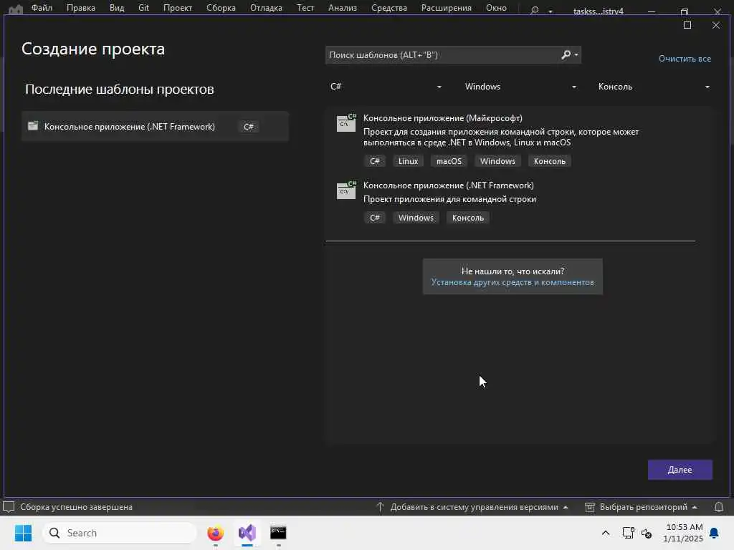Viewport: 734px width, 550px height.
Task: Open the Консоль project type dropdown
Action: tap(654, 87)
